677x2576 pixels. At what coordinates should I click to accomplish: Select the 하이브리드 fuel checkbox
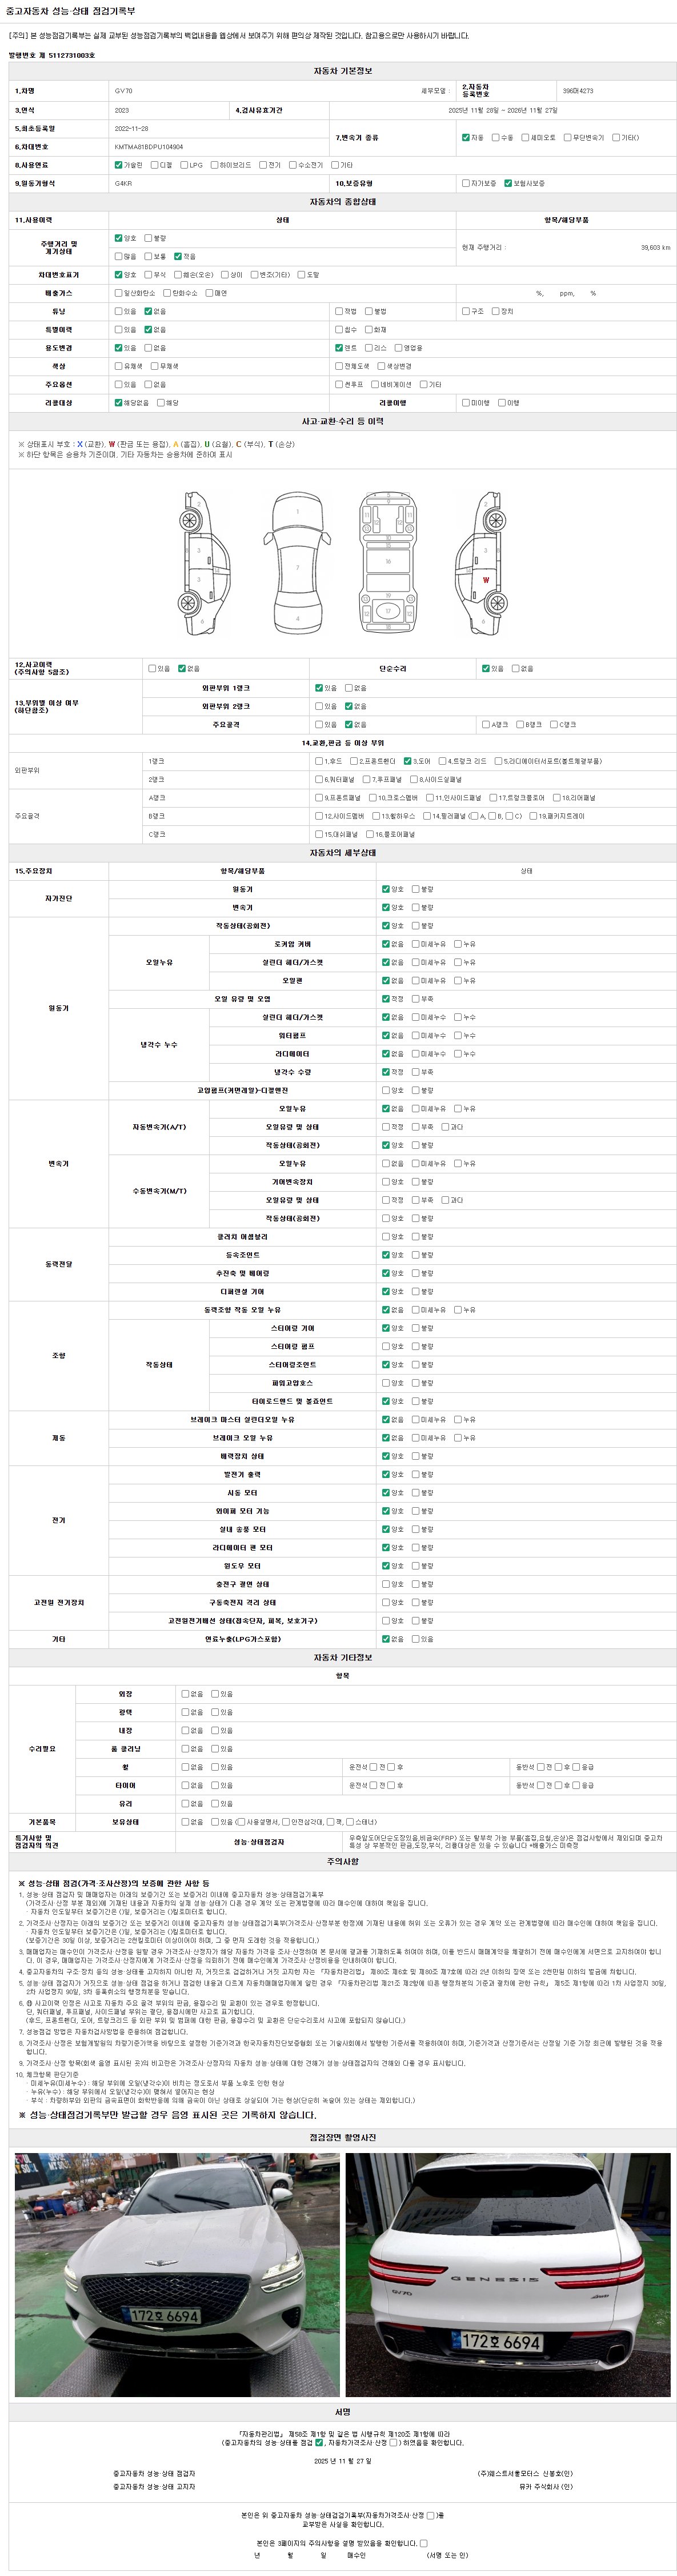[215, 165]
